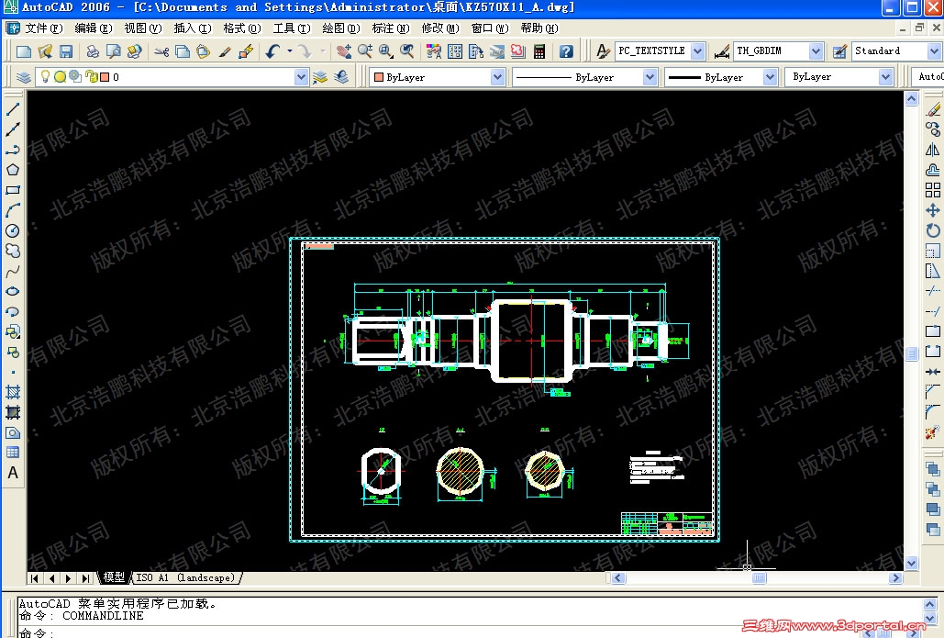Select the Circle tool

pos(13,230)
